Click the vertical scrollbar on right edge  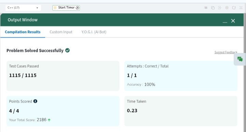pyautogui.click(x=245, y=72)
